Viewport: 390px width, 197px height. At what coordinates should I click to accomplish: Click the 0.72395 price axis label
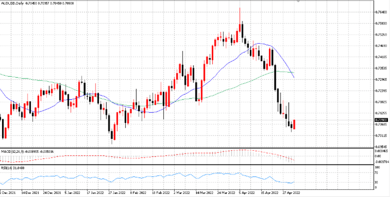coord(381,91)
